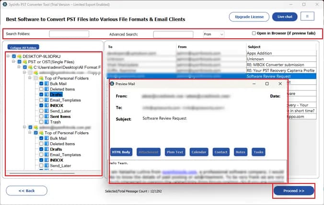Image resolution: width=324 pixels, height=205 pixels.
Task: Click the folder tree horizontal scrollbar
Action: [x=42, y=173]
